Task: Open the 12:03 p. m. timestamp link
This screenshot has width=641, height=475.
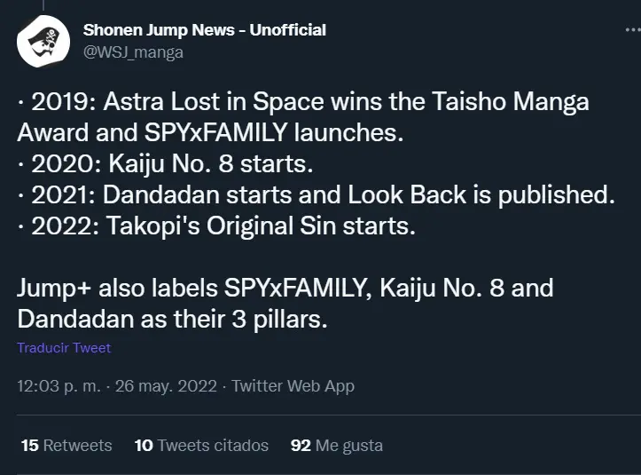Action: click(59, 386)
